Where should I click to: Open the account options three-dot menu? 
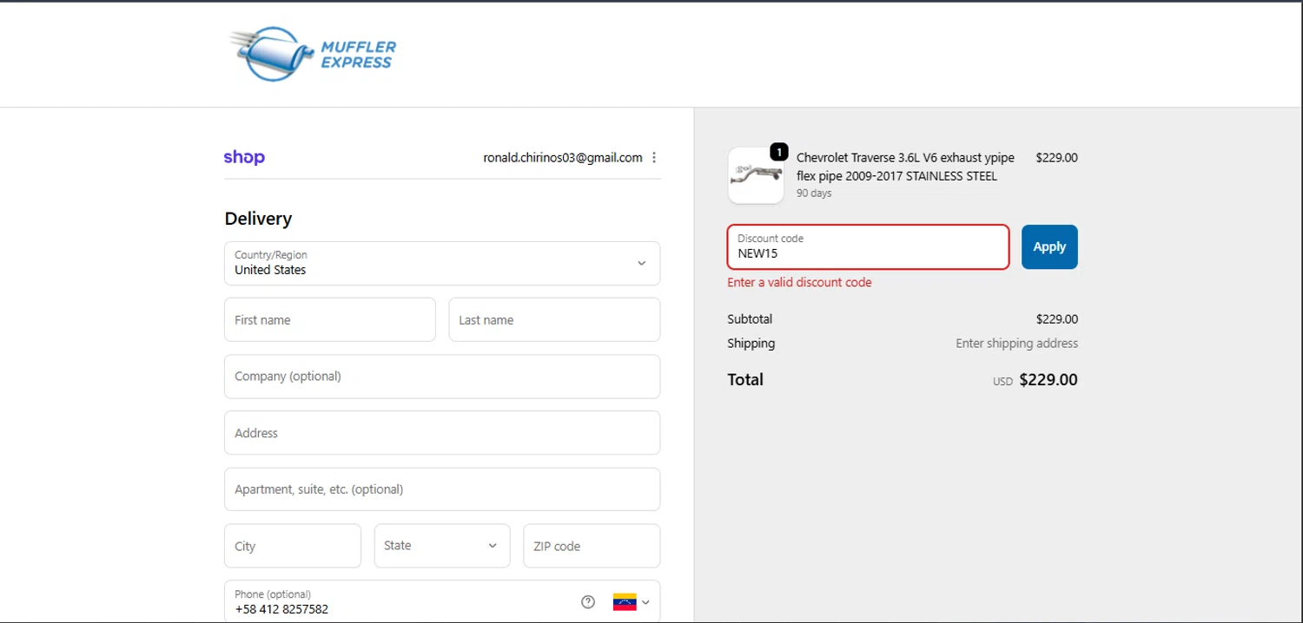click(x=654, y=158)
